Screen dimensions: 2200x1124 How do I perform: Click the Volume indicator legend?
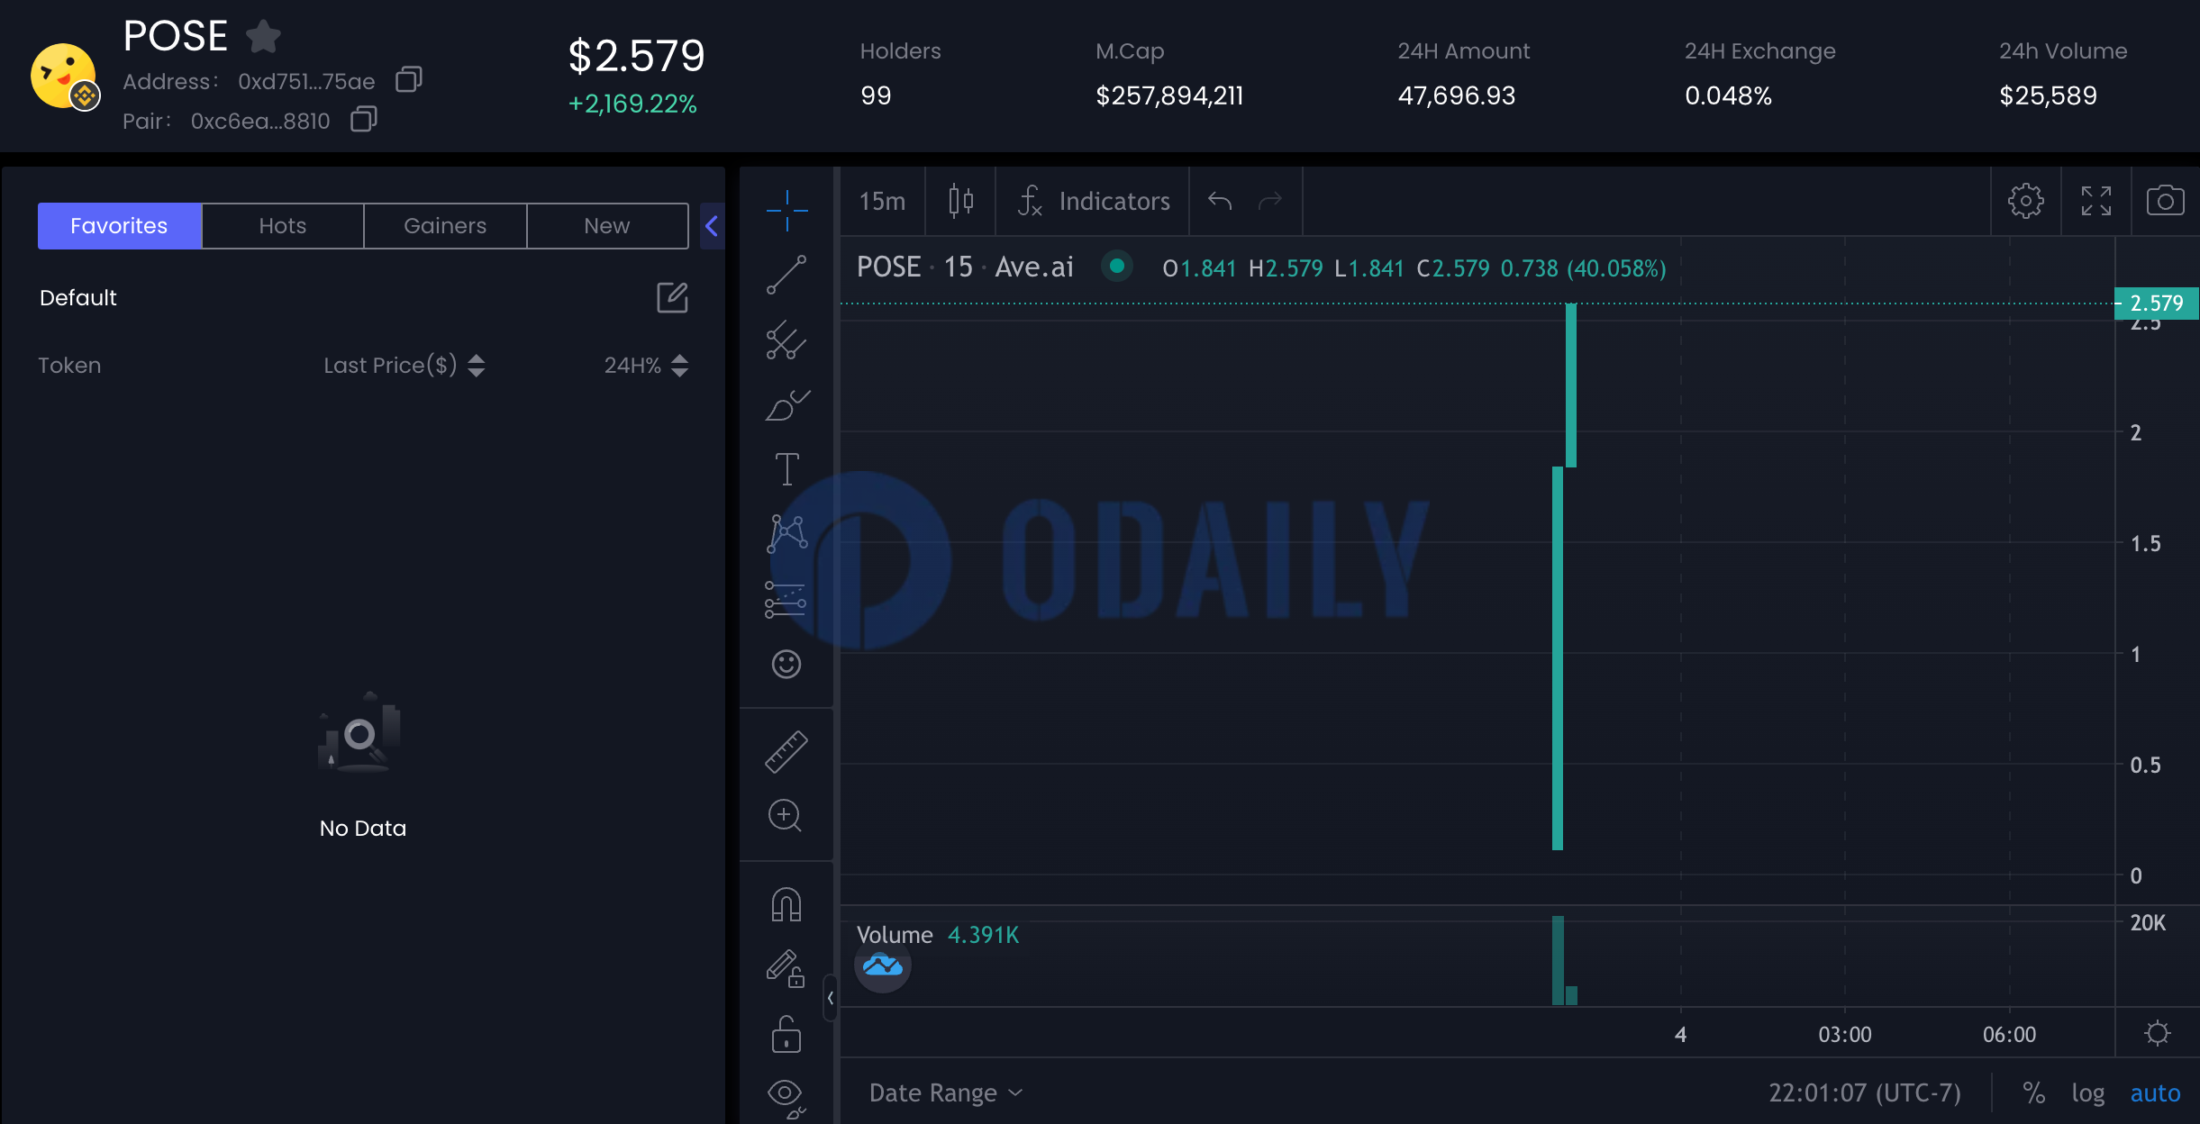[x=938, y=935]
